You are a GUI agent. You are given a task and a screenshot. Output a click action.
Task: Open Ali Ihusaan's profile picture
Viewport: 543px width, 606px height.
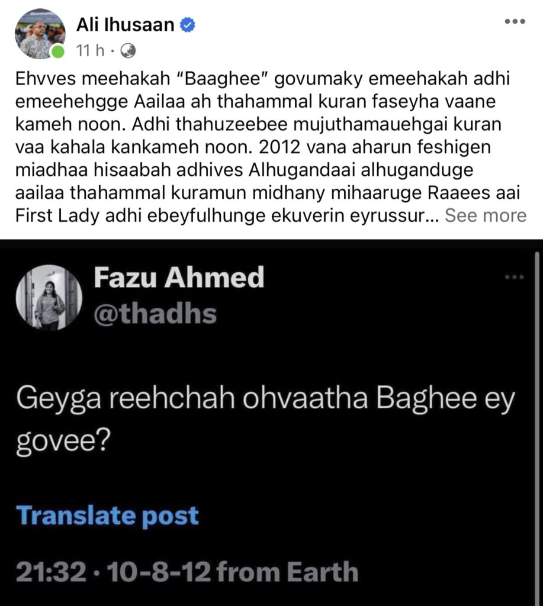click(39, 34)
